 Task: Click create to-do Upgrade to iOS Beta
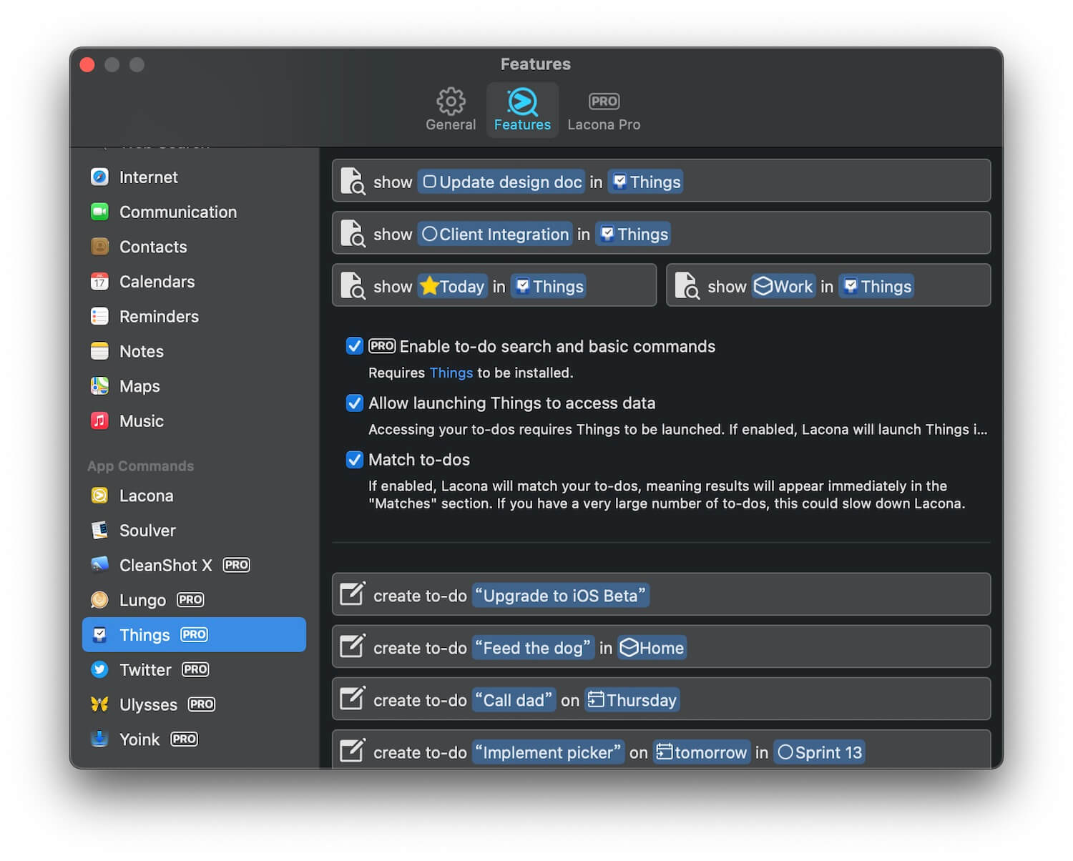pyautogui.click(x=661, y=594)
